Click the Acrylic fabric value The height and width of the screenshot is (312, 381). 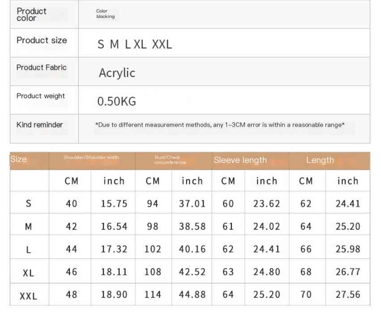[117, 73]
